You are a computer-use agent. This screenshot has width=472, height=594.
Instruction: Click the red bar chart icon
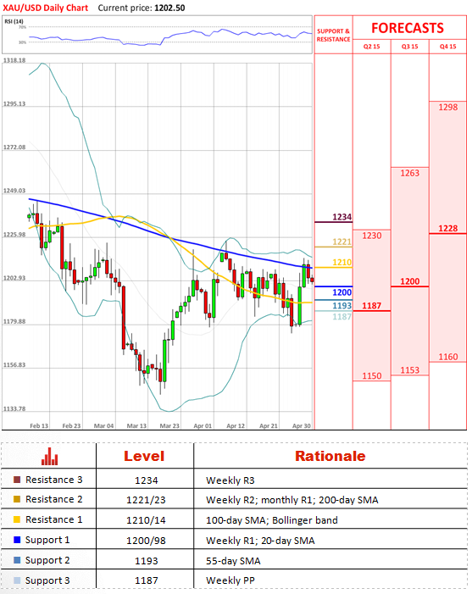(x=50, y=456)
